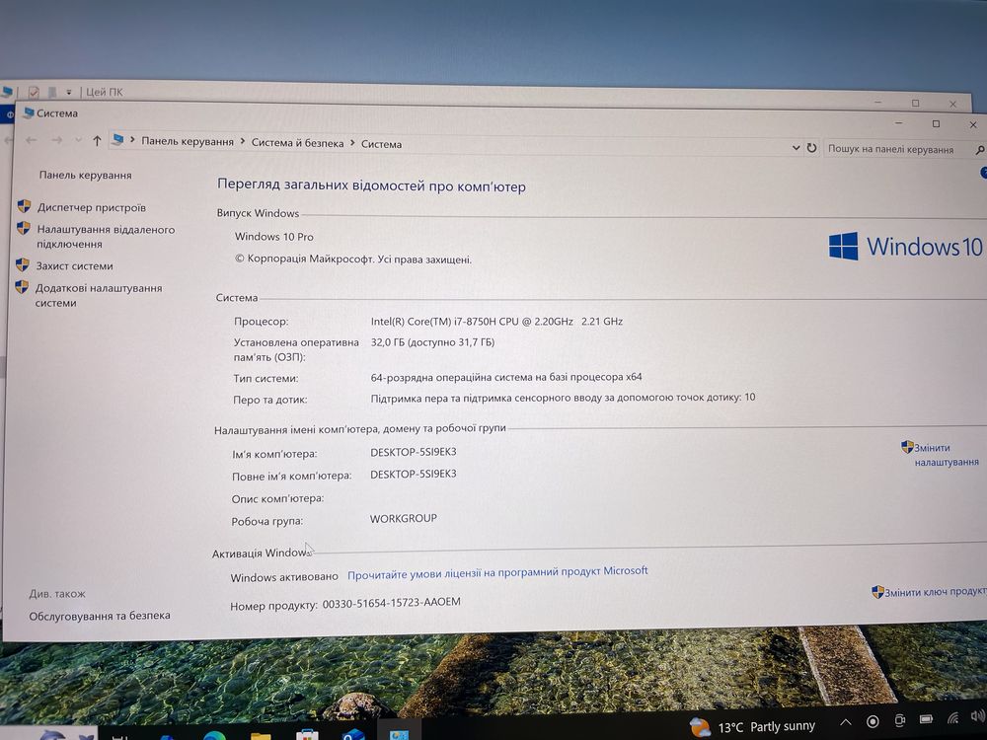The image size is (987, 740).
Task: Open Налаштування віддаленого підключення
Action: [x=106, y=237]
